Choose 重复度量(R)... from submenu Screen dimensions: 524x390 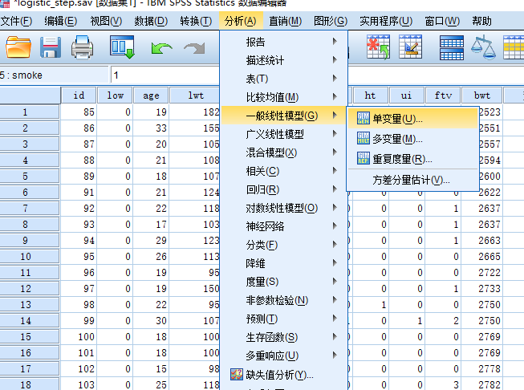[412, 159]
